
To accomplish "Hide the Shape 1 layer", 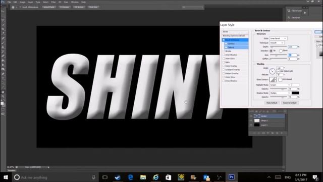I will point(251,120).
